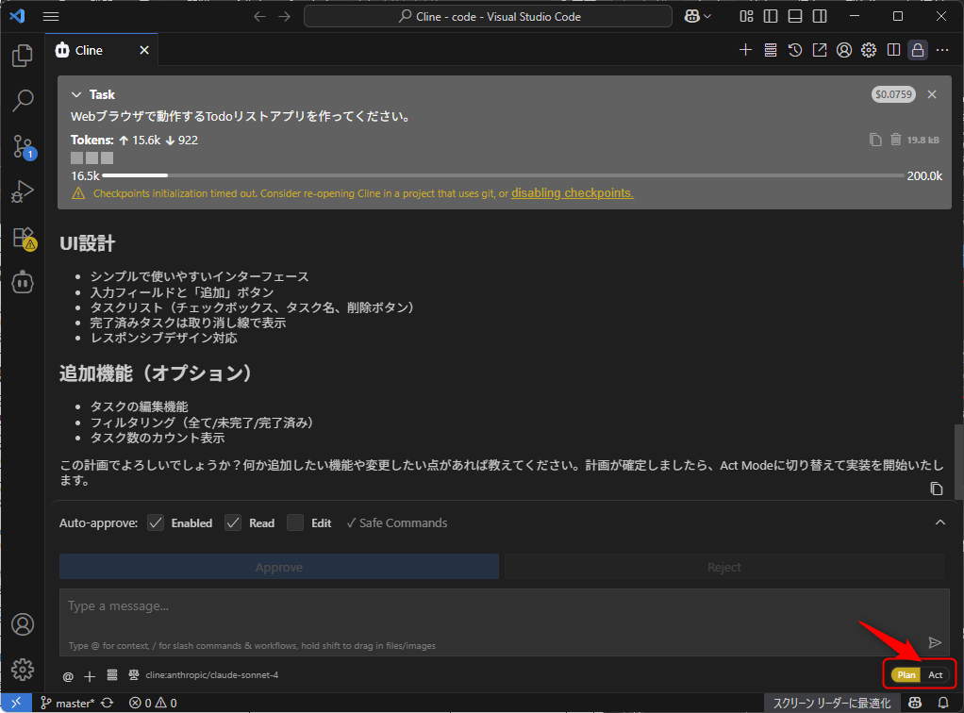The image size is (964, 713).
Task: Open Cline settings gear in panel header
Action: pos(869,50)
